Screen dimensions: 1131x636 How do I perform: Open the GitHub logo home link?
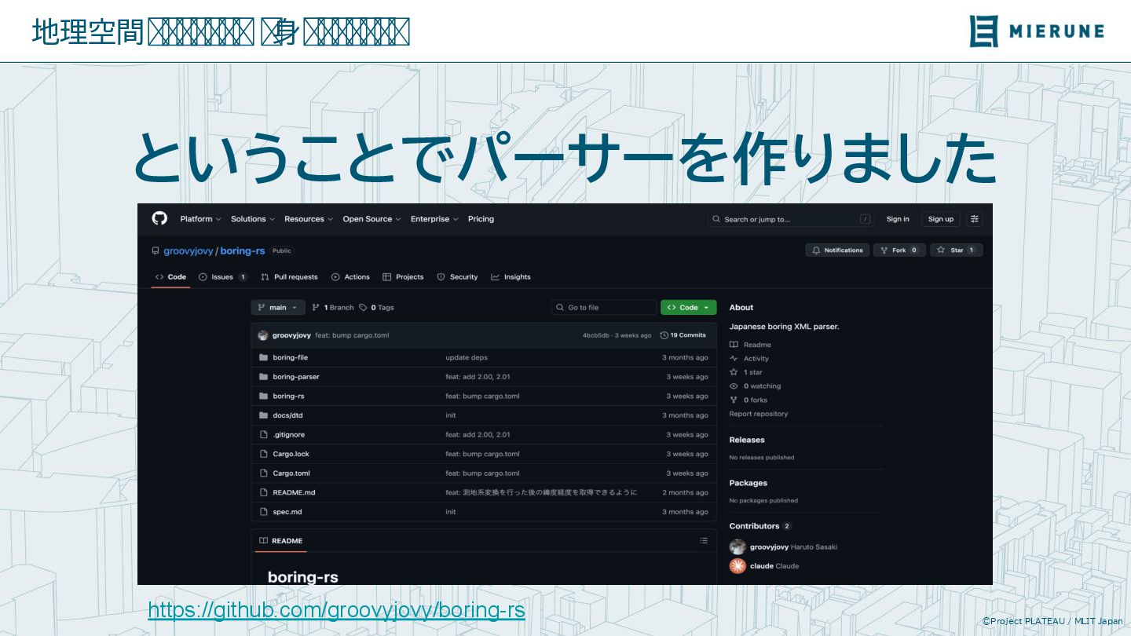tap(159, 218)
